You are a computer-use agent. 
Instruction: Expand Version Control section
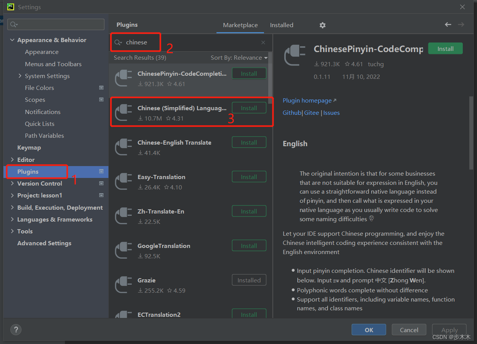[x=12, y=183]
